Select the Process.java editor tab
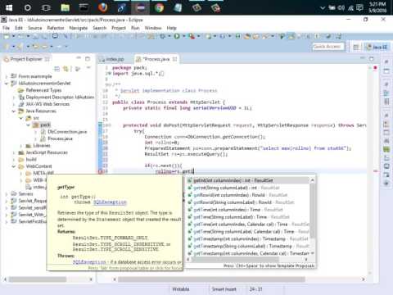The width and height of the screenshot is (393, 295). pyautogui.click(x=156, y=59)
